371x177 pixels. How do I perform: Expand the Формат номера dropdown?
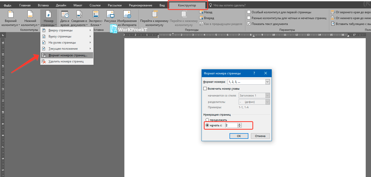click(x=267, y=82)
